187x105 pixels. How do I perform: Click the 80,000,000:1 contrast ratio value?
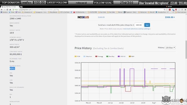16,54
